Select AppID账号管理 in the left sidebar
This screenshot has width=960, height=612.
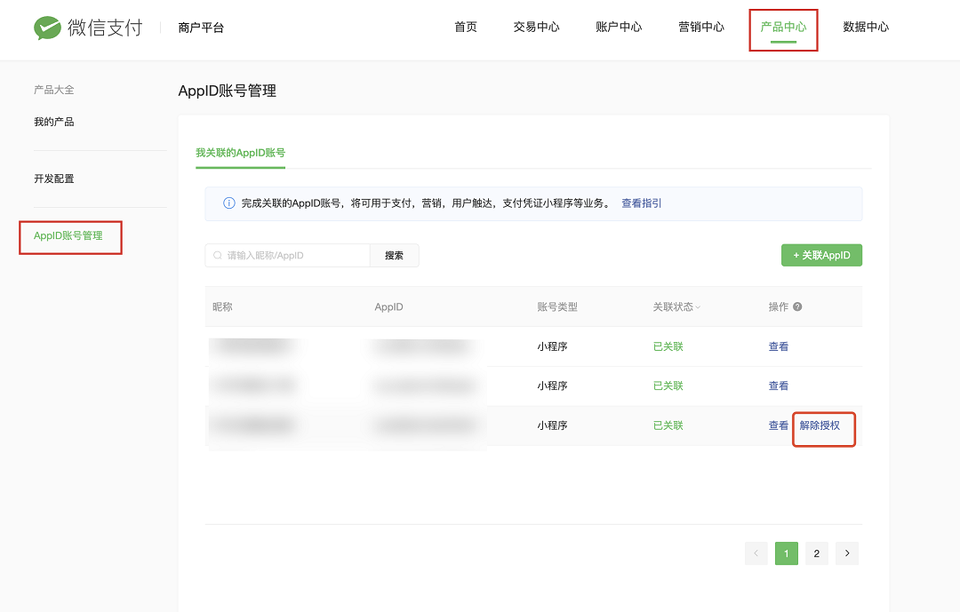coord(68,235)
